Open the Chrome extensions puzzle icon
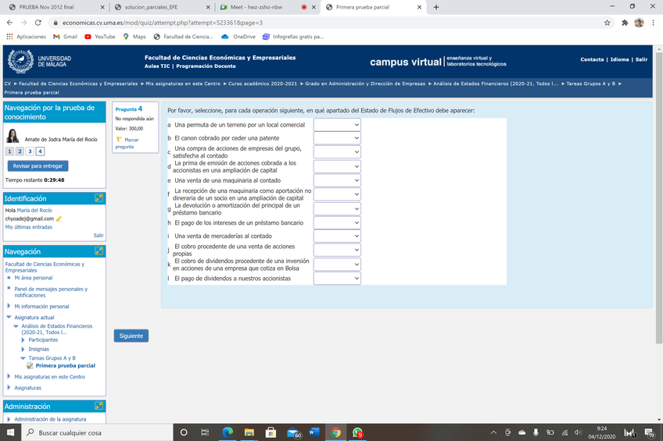Viewport: 663px width, 441px height. [625, 23]
